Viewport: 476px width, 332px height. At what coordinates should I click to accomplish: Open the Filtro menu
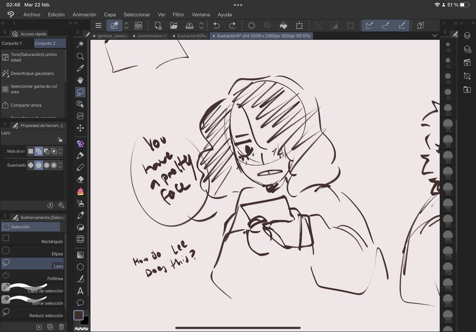pyautogui.click(x=178, y=15)
